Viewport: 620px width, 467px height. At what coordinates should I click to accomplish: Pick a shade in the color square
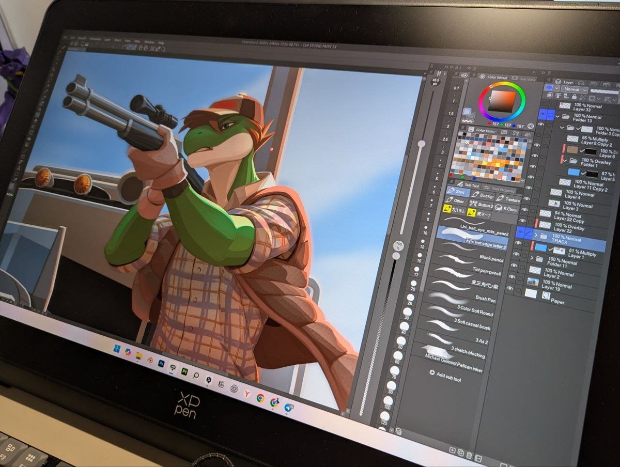(x=502, y=101)
